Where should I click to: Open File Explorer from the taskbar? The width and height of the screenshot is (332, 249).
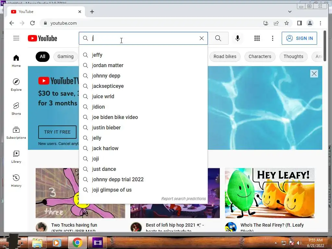[x=38, y=243]
